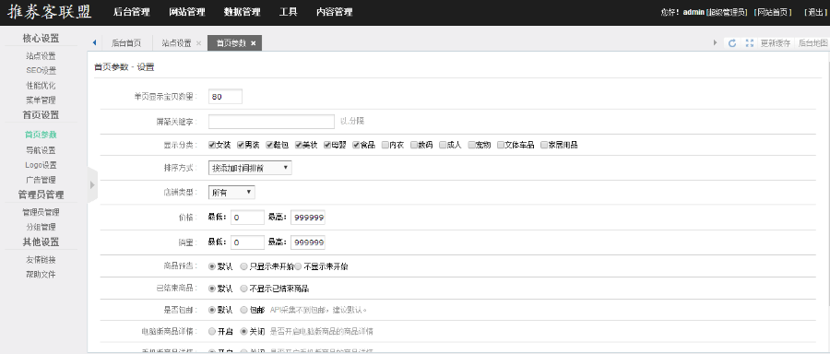
Task: Open 菜单管理 in the sidebar
Action: [41, 100]
